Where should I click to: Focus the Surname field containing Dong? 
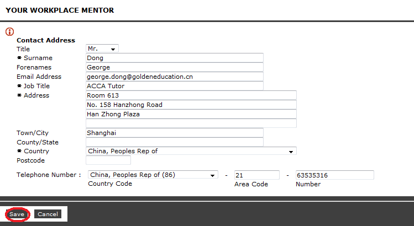[x=175, y=58]
